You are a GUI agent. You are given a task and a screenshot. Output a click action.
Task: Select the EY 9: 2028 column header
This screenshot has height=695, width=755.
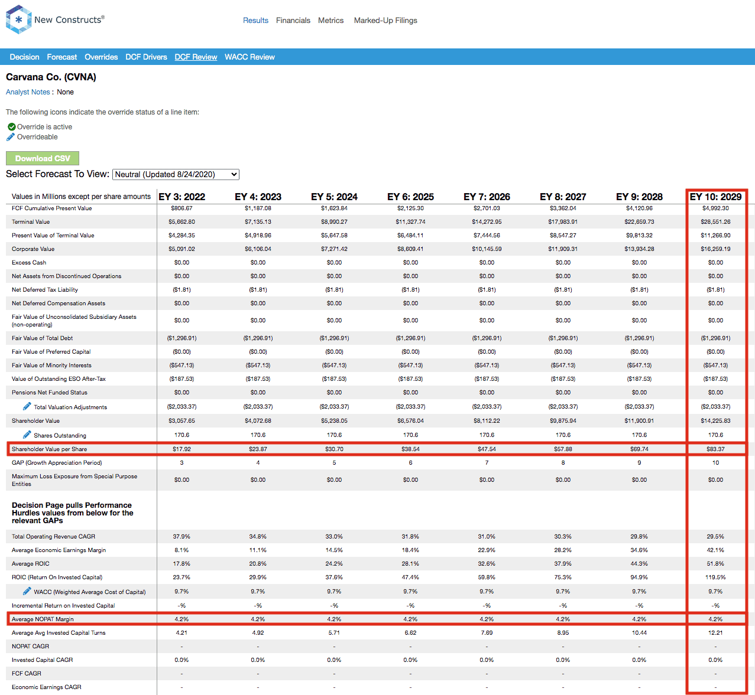click(x=639, y=197)
